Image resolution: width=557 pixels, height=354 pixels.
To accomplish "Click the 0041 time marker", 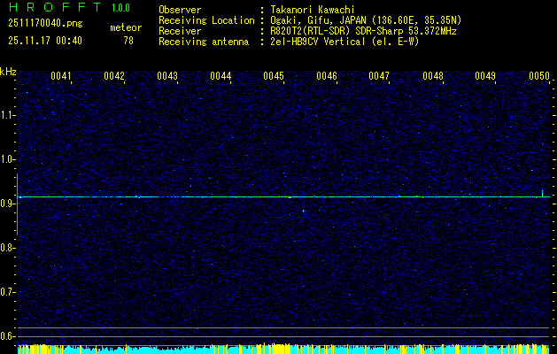I will (61, 77).
